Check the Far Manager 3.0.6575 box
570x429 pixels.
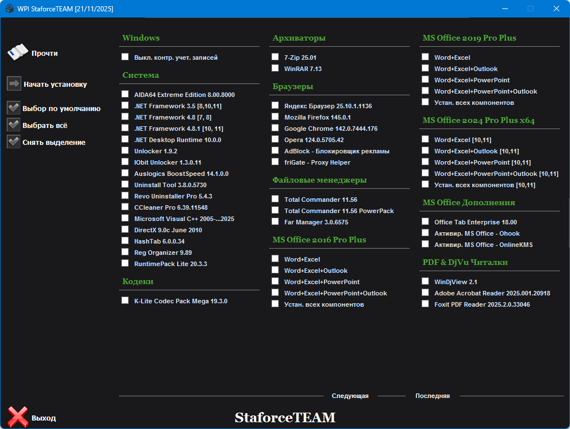click(275, 222)
